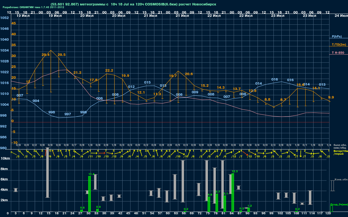Click the 8.8 temperature value
Image resolution: width=348 pixels, height=217 pixels.
[268, 100]
